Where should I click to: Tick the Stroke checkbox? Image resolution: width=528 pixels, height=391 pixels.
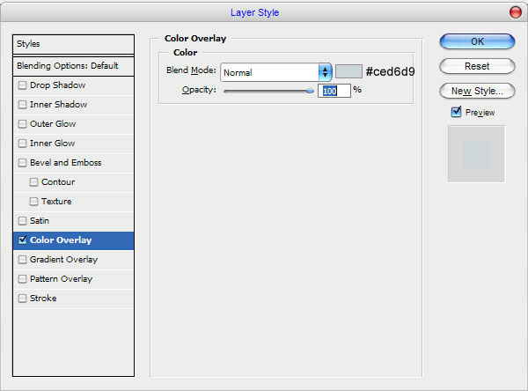coord(22,299)
